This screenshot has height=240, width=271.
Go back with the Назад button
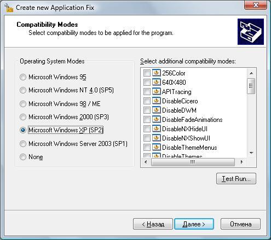coord(153,224)
